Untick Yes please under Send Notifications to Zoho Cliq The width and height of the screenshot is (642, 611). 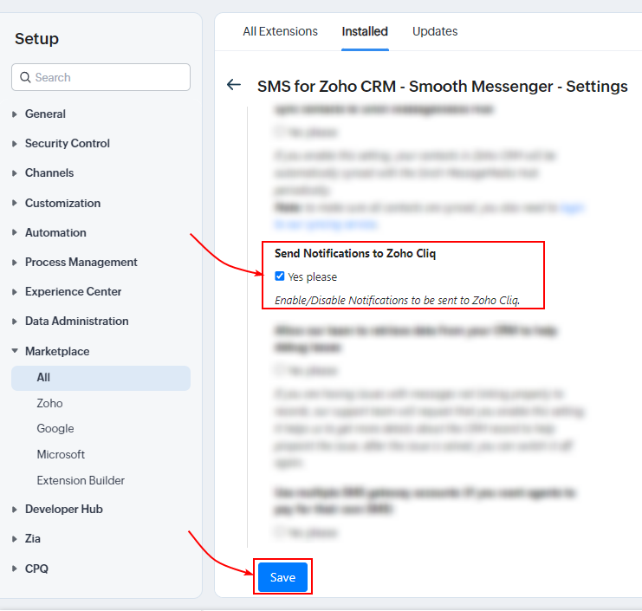click(x=280, y=276)
